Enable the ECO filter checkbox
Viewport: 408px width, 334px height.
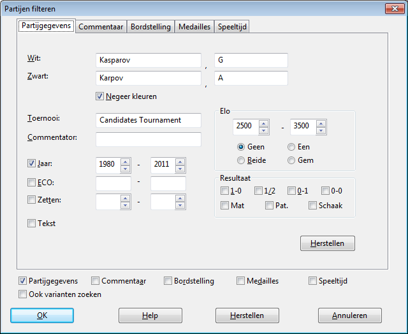click(32, 183)
